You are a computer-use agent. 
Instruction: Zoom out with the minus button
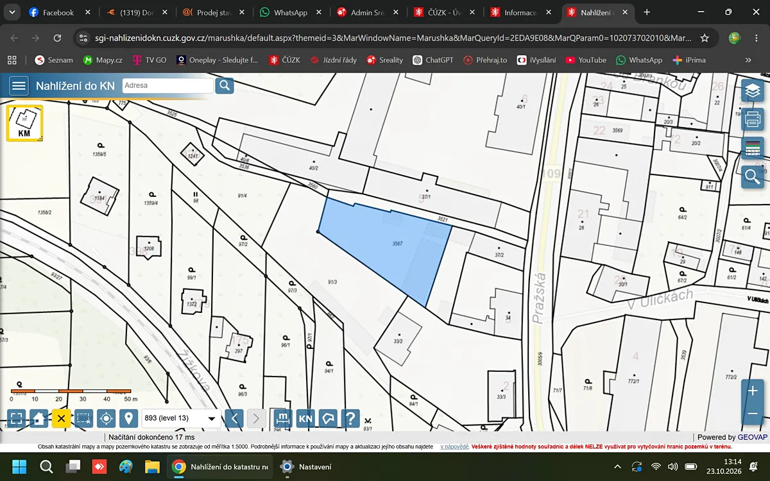click(753, 414)
